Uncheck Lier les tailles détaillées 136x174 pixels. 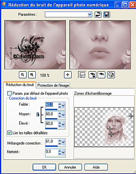(x=9, y=133)
